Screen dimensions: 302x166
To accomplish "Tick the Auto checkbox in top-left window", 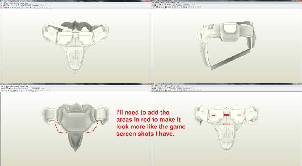I will pyautogui.click(x=41, y=5).
